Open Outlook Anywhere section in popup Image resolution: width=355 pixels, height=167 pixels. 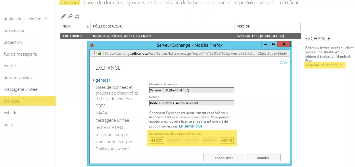coord(112,149)
